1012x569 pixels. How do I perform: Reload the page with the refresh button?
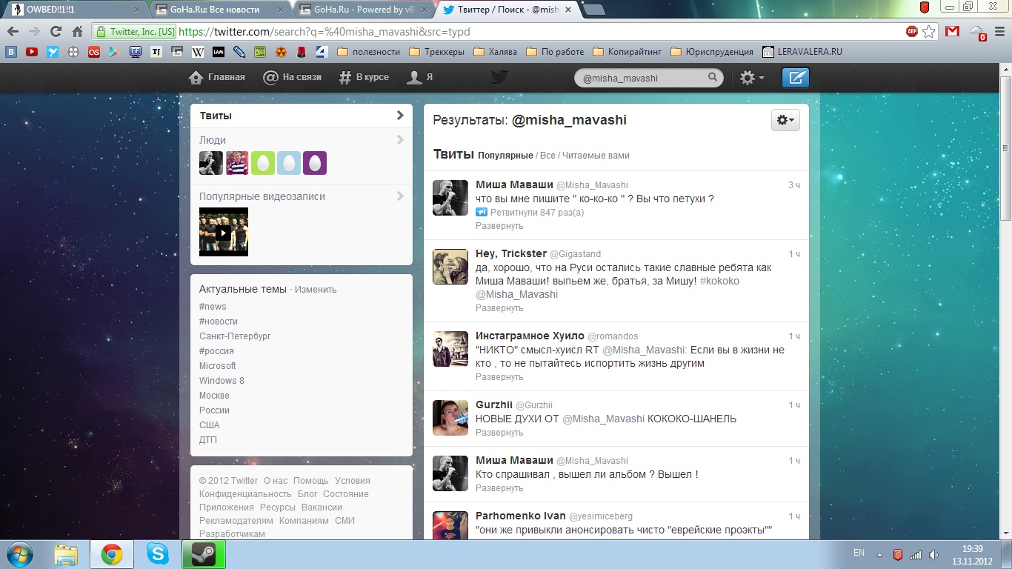[x=56, y=32]
